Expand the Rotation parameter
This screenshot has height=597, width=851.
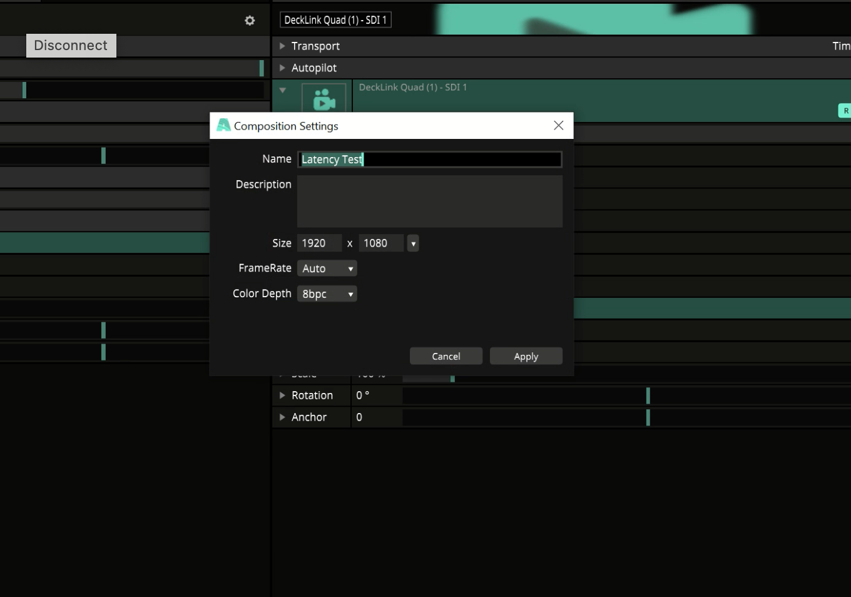282,395
